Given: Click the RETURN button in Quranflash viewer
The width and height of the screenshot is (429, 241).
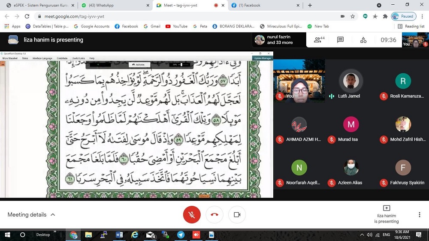Looking at the screenshot, I should [139, 65].
